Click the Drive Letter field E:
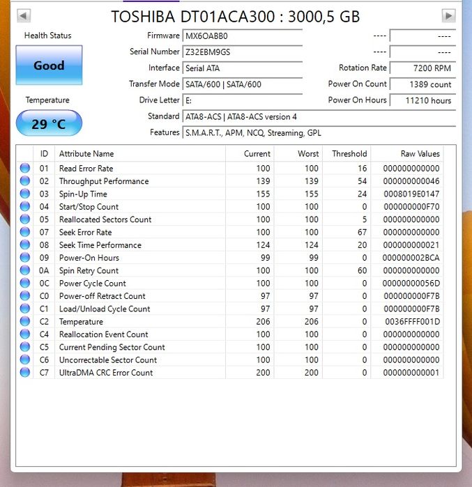 click(x=243, y=100)
